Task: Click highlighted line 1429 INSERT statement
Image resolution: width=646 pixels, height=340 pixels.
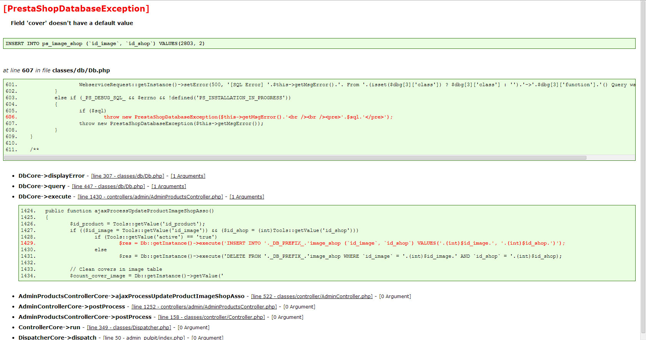Action: [342, 243]
